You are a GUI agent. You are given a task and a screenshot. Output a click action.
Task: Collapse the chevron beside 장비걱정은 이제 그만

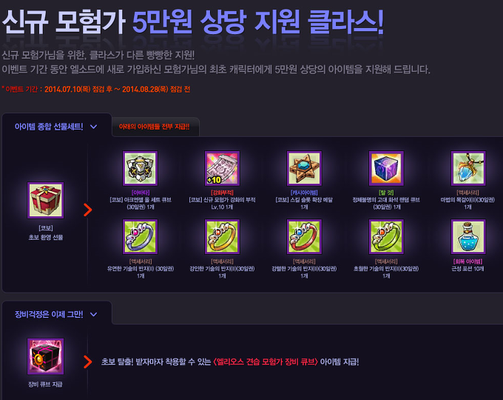point(93,314)
